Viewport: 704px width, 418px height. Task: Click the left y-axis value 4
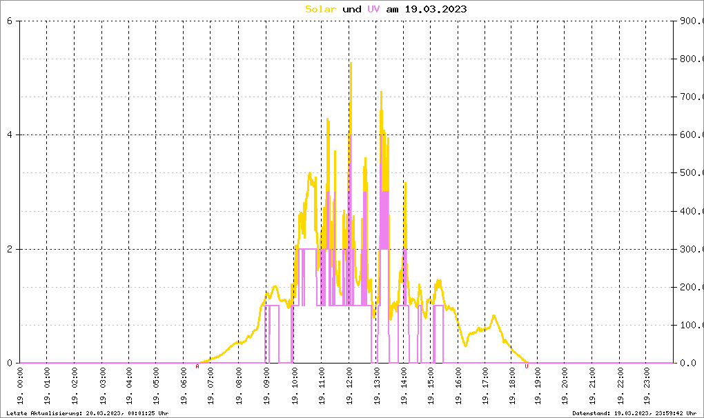pyautogui.click(x=9, y=135)
